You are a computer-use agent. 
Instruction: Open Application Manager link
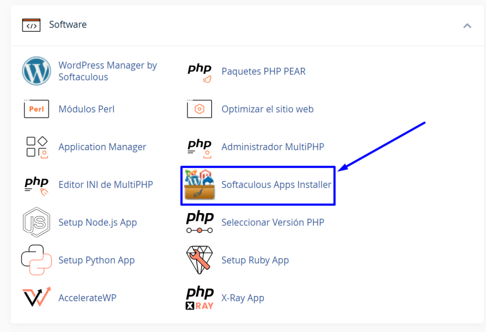coord(103,147)
